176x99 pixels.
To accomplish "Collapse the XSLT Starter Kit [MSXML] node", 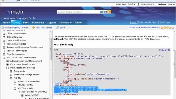I will pos(19,92).
